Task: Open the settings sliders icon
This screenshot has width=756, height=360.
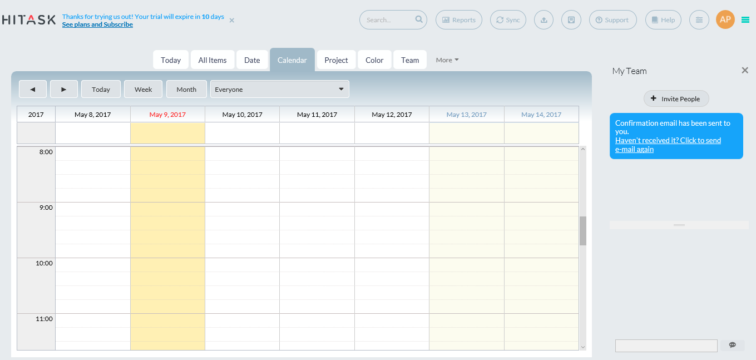Action: point(699,20)
